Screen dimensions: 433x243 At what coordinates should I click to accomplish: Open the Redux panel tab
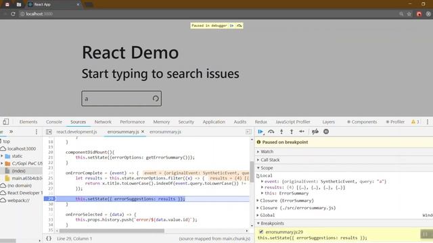point(260,122)
